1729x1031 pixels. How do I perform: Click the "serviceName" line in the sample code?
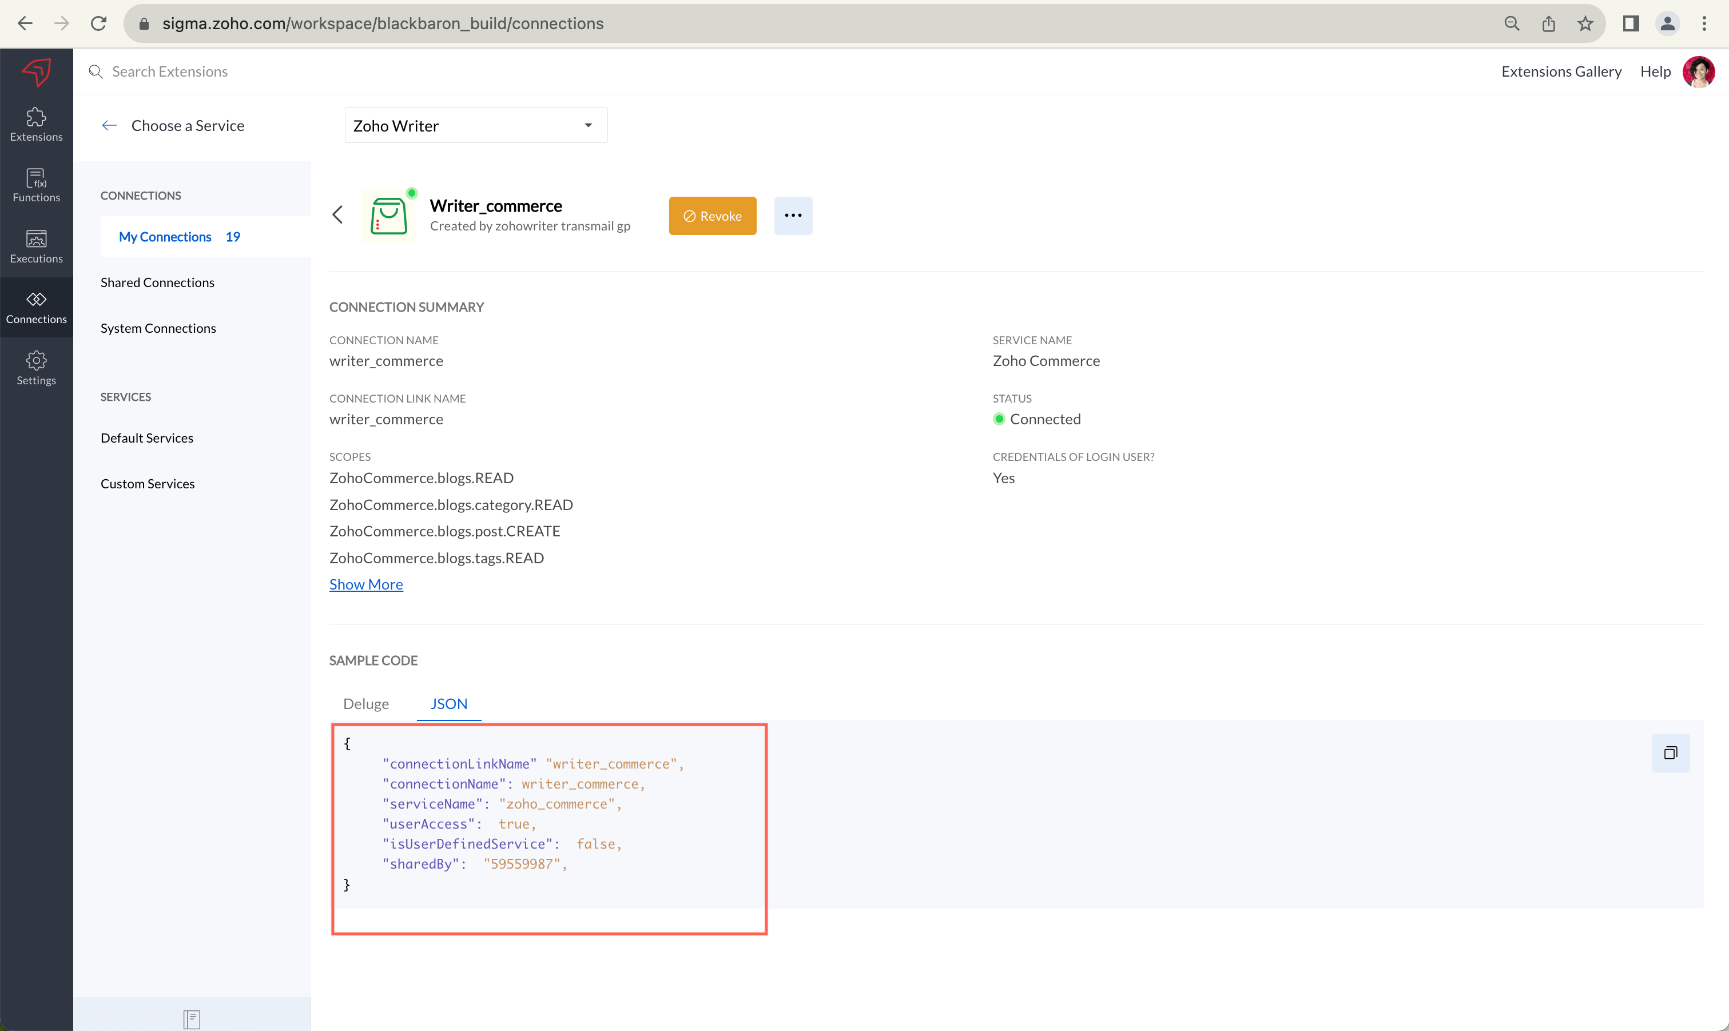[502, 804]
